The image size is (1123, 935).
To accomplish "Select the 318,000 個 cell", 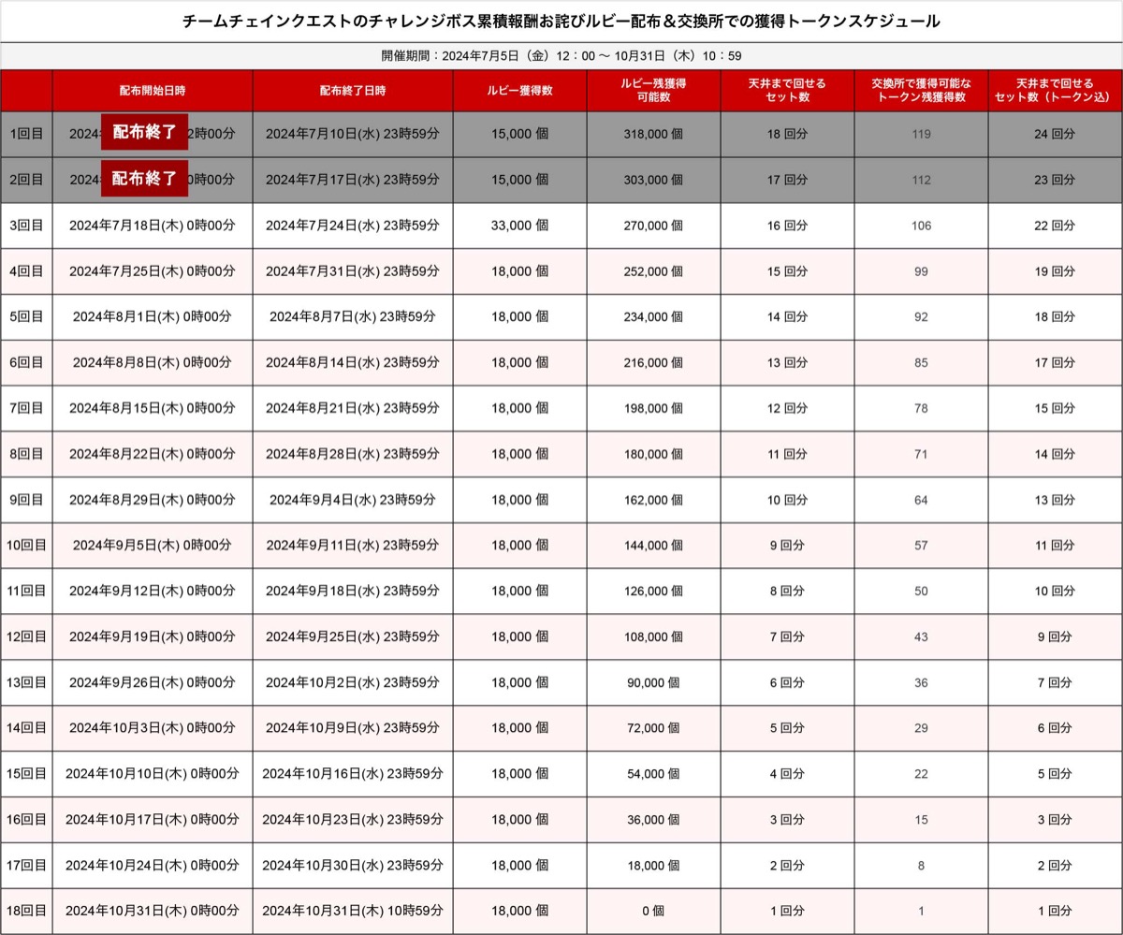I will tap(652, 134).
